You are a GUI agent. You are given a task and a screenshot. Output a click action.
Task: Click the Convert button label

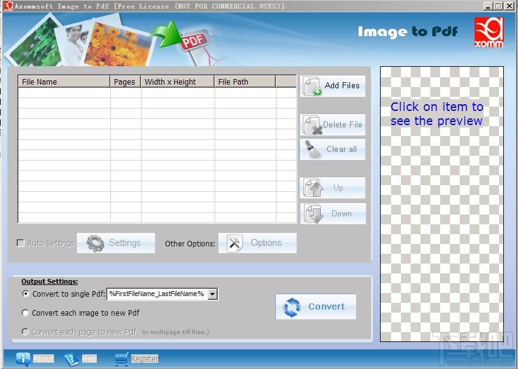coord(326,306)
